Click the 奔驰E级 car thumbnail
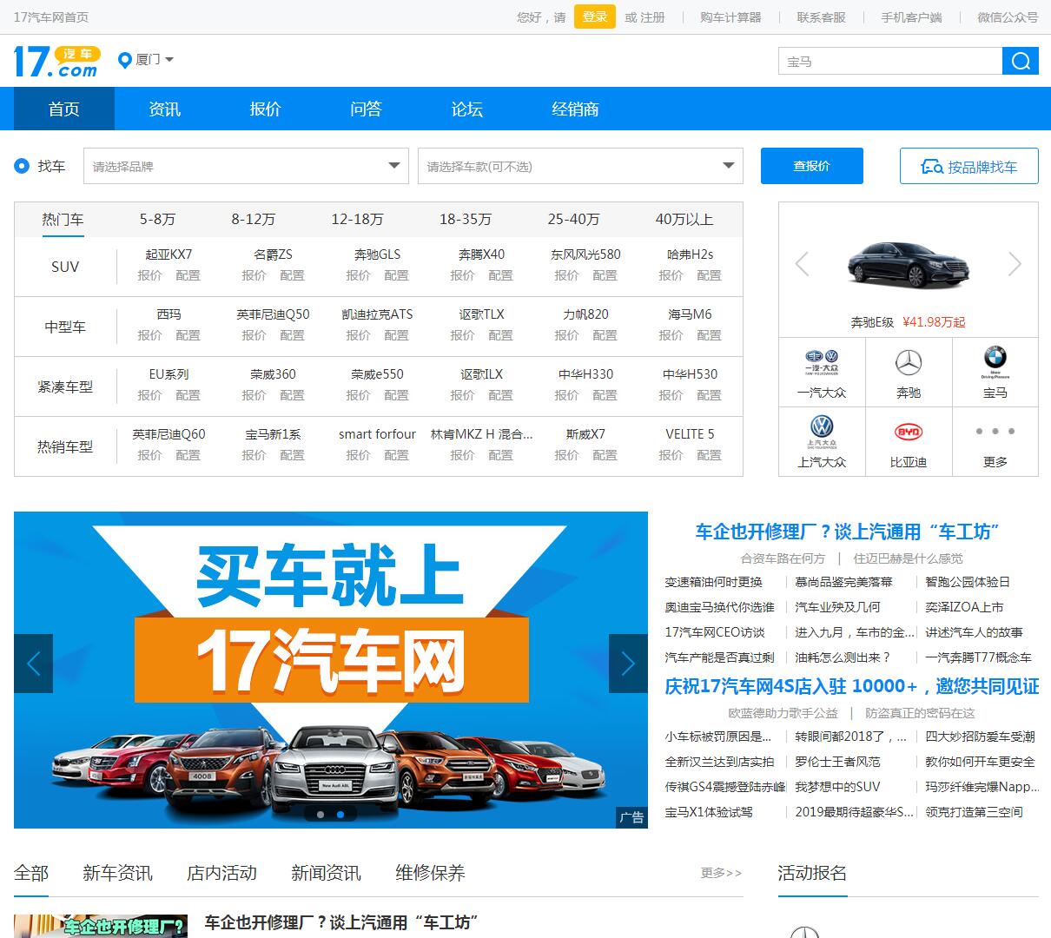Screen dimensions: 1051x938 [909, 263]
